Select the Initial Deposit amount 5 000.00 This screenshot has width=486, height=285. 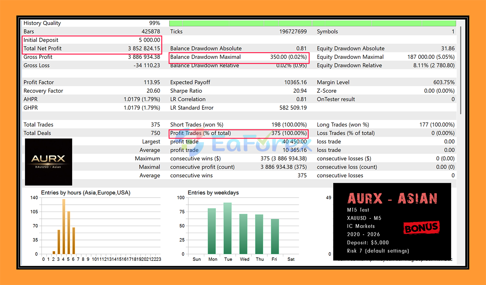click(149, 40)
